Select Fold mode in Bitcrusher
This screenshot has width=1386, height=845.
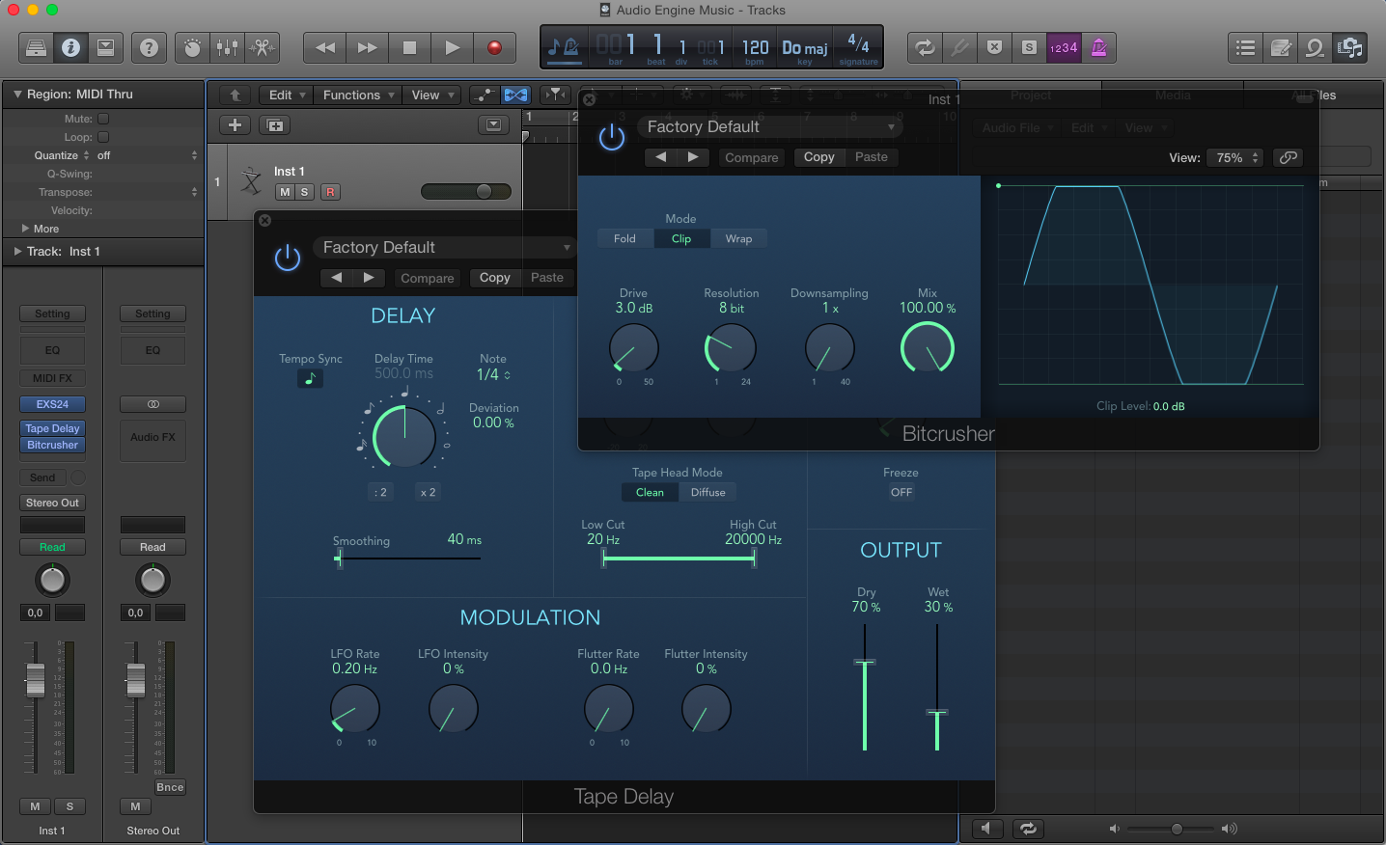click(x=625, y=238)
